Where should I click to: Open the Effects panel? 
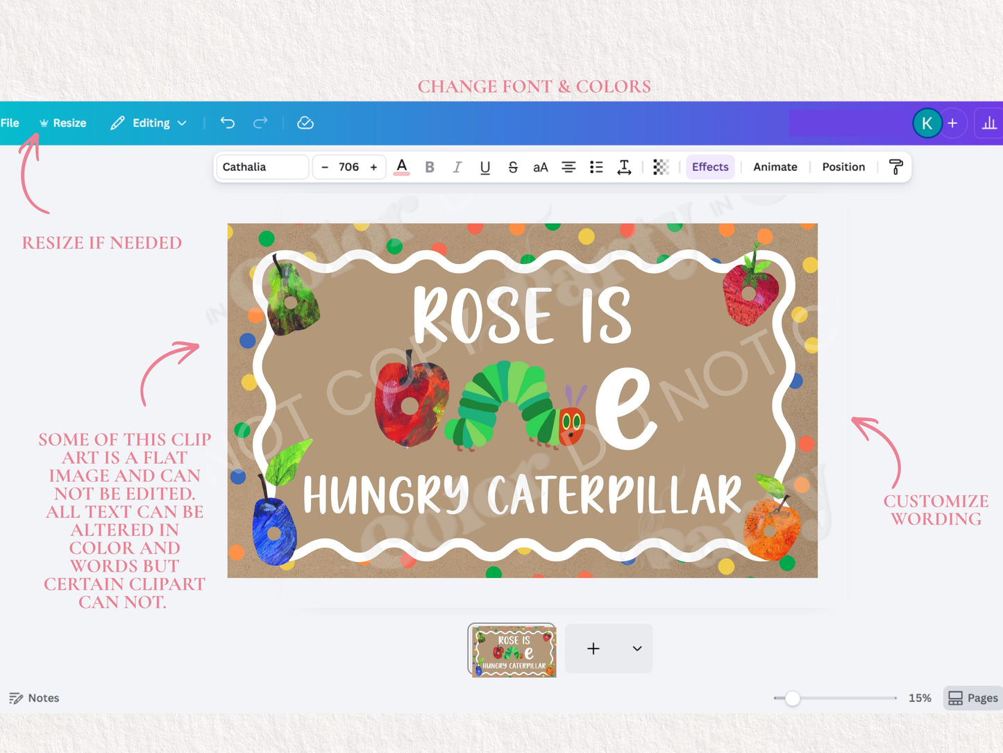click(x=710, y=167)
